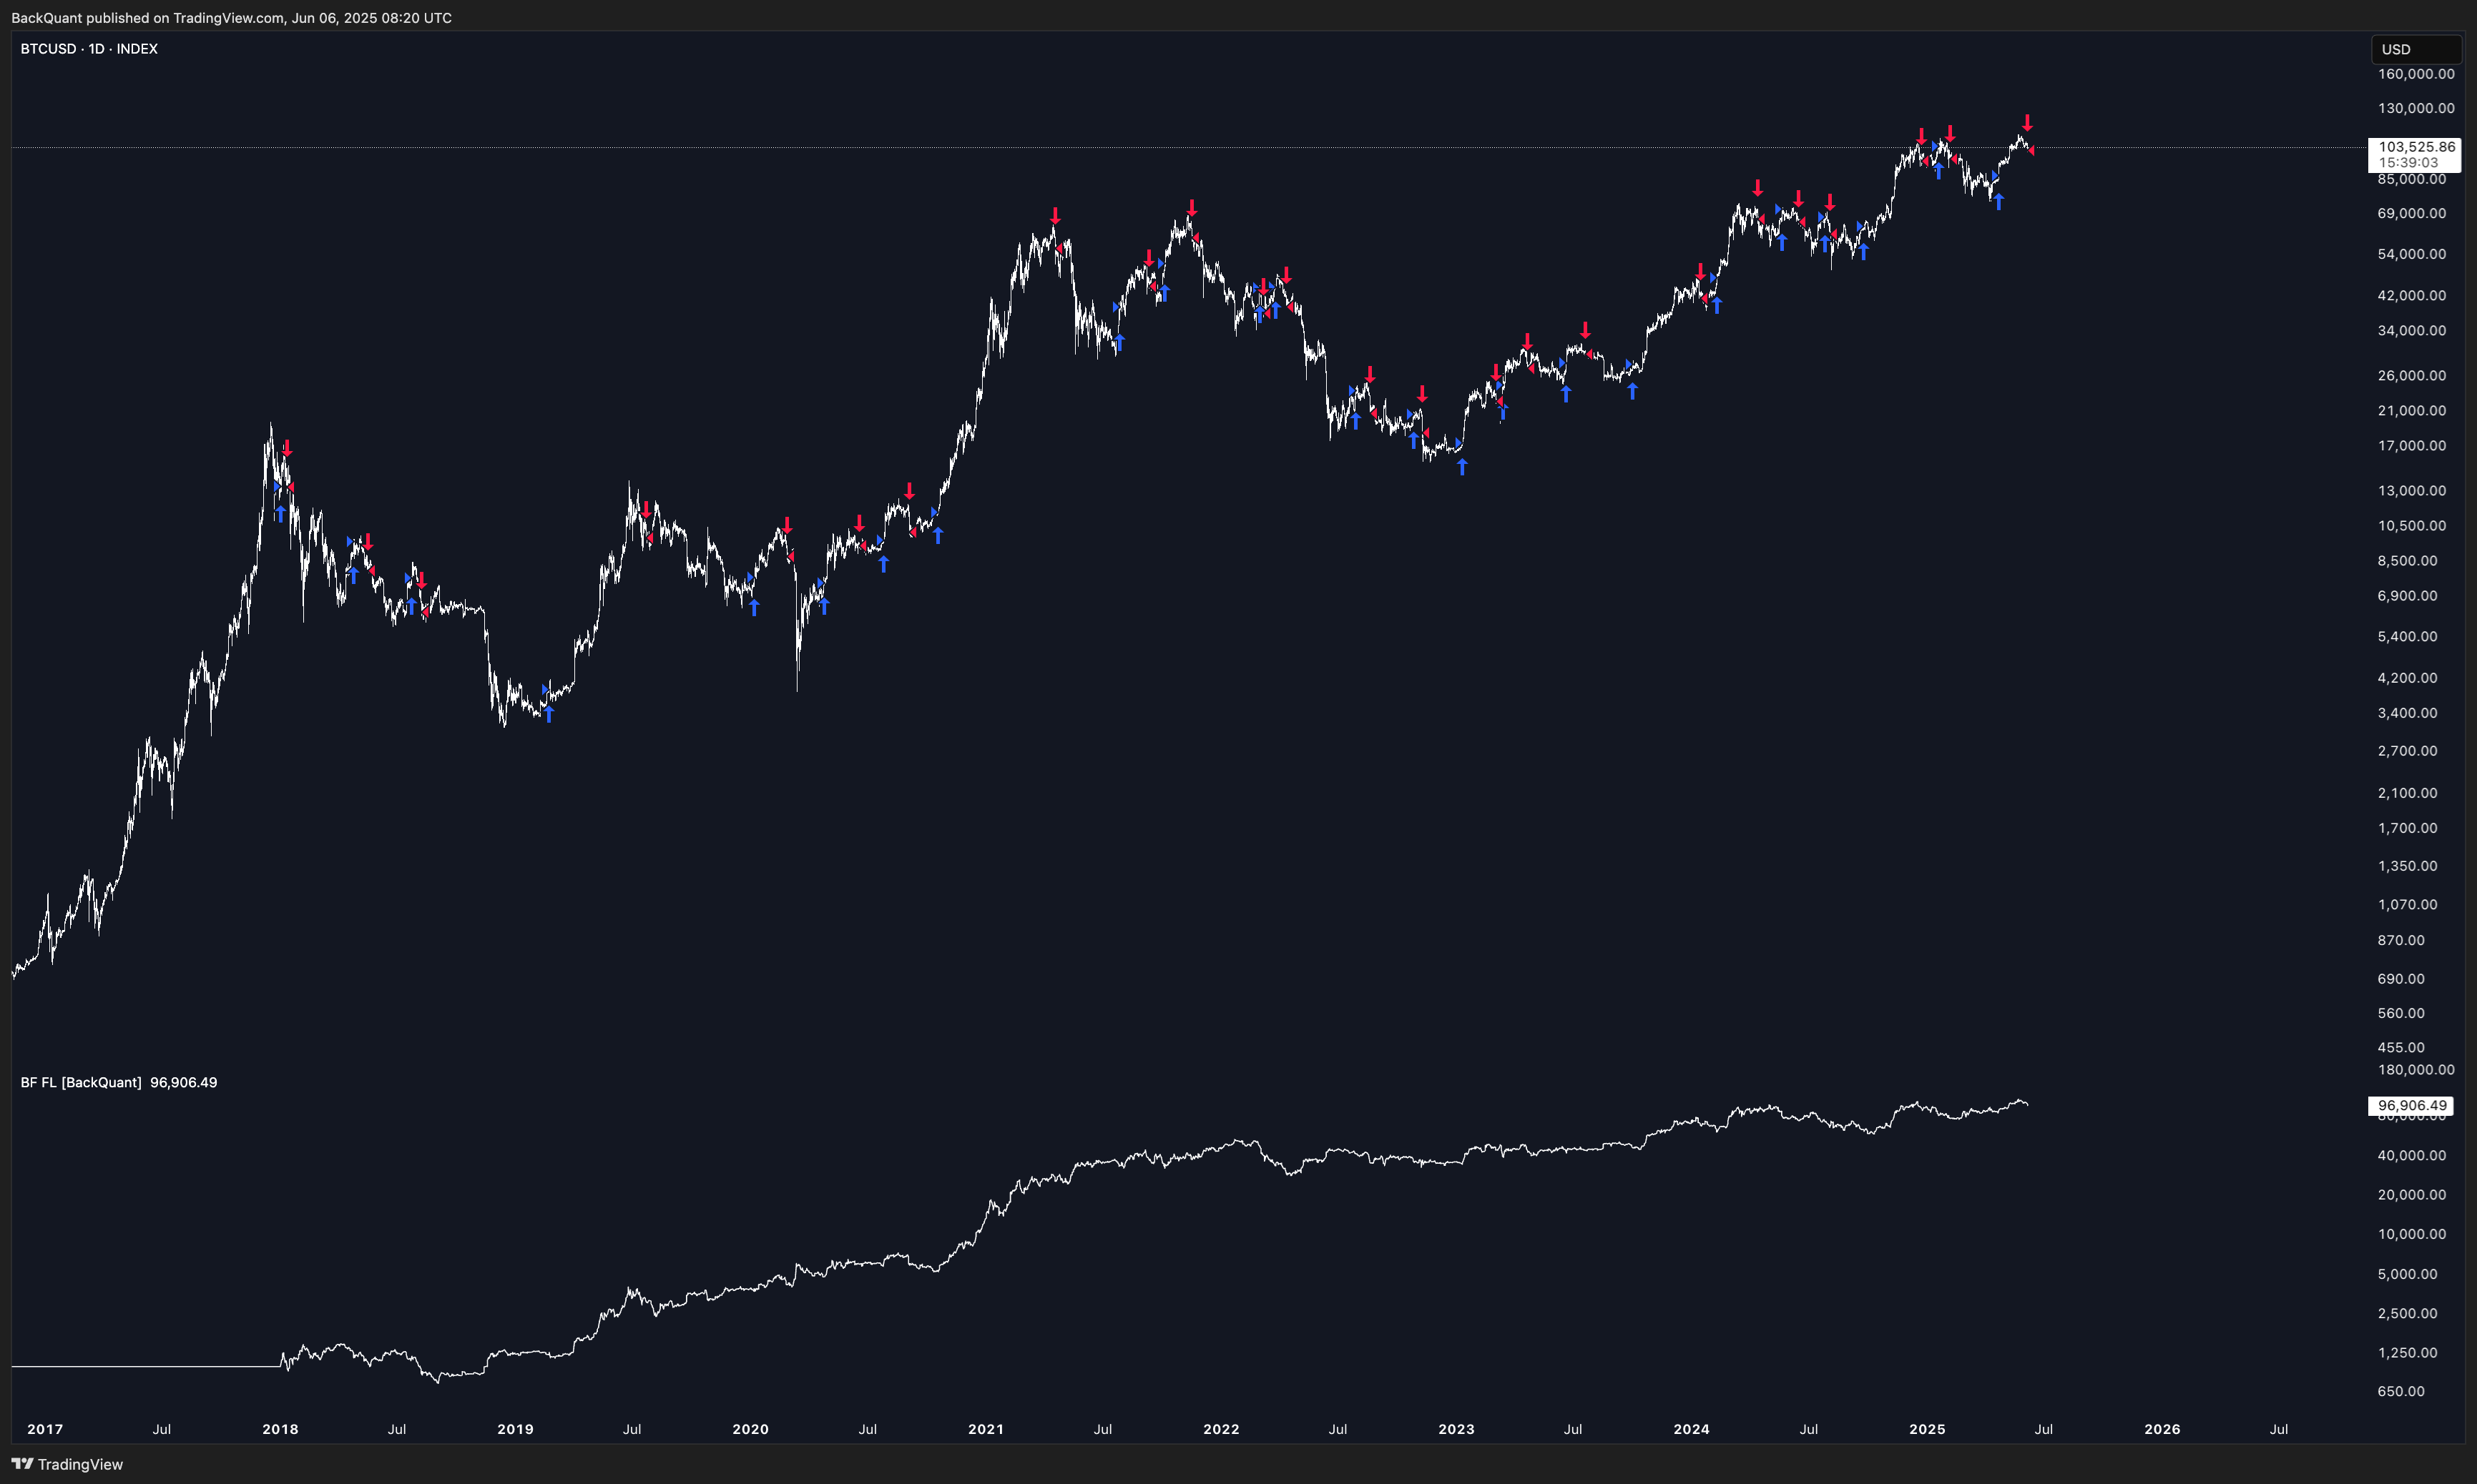
Task: Click the 40,000.00 label in the indicator pane
Action: click(2412, 1155)
